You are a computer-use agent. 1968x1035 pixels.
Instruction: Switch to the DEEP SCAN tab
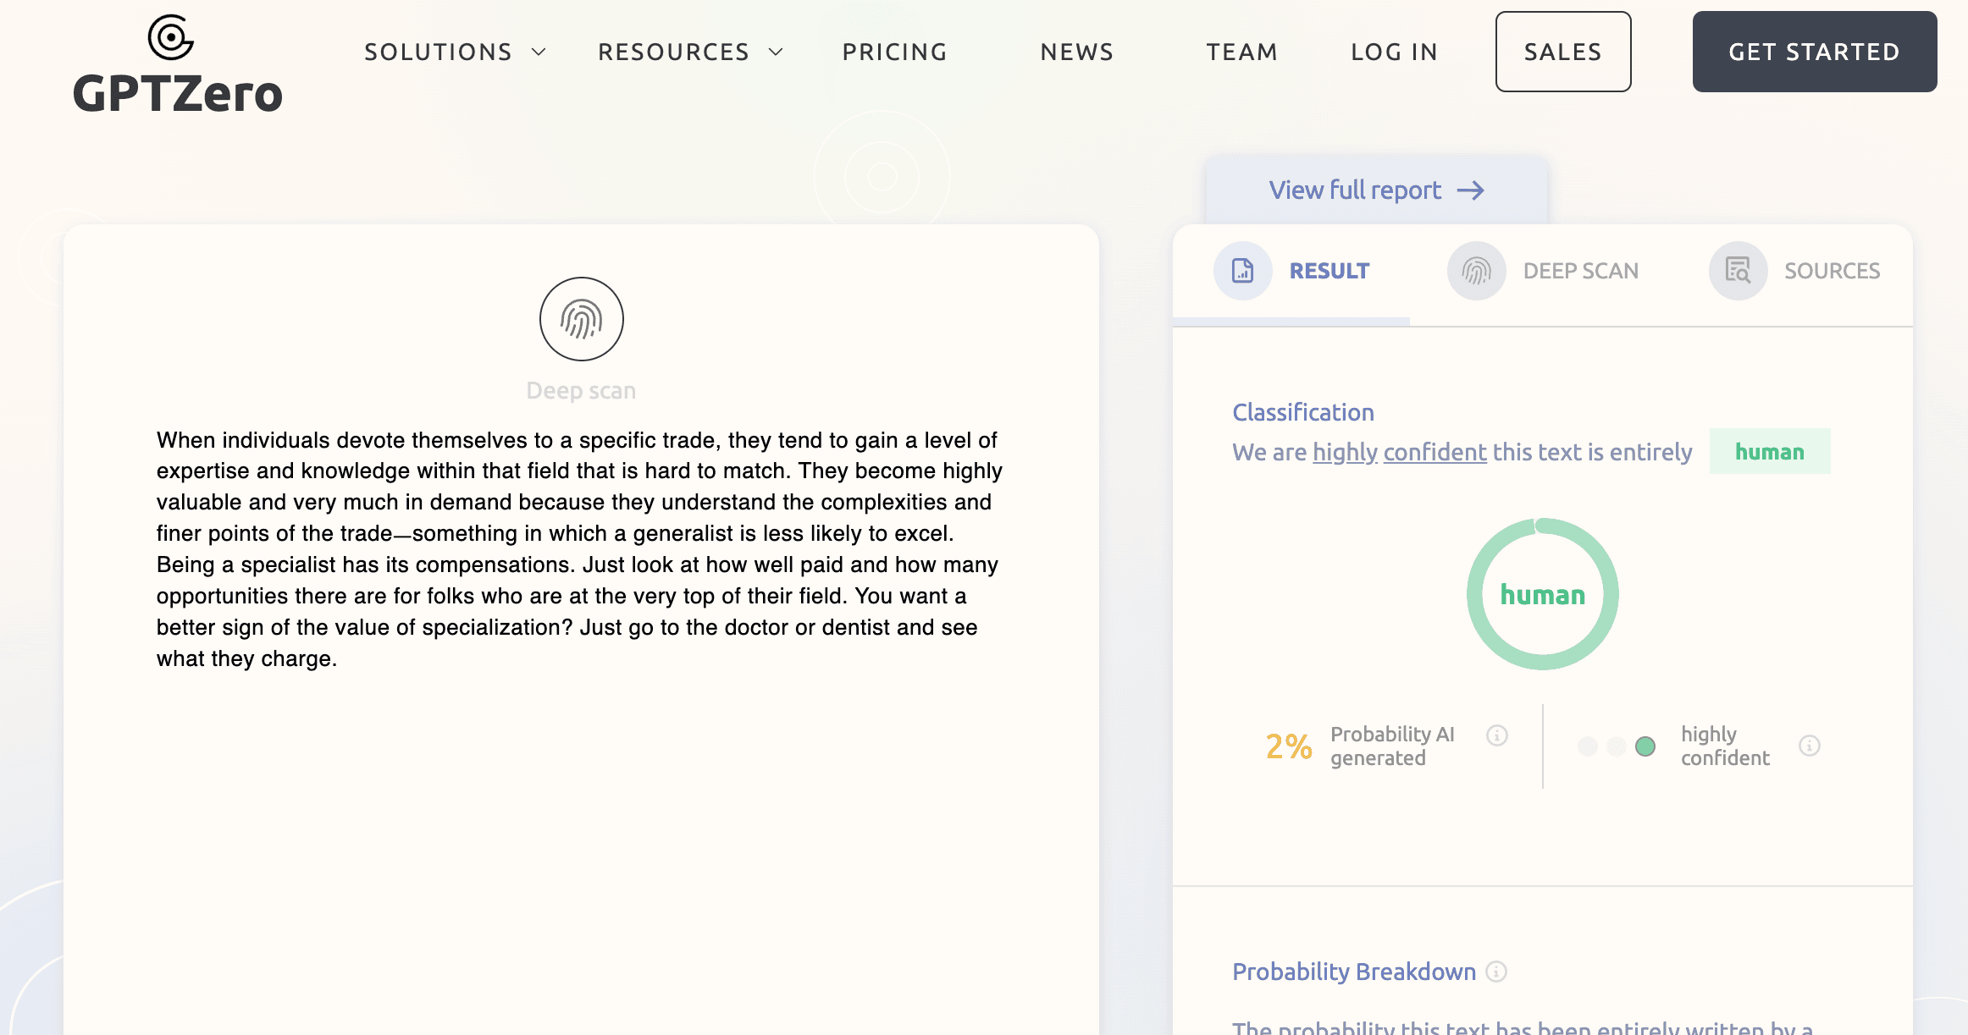click(x=1580, y=271)
